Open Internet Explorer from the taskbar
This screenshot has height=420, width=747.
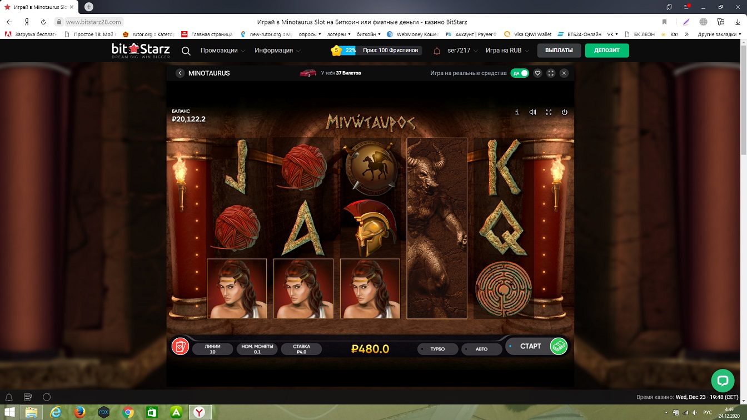point(56,412)
